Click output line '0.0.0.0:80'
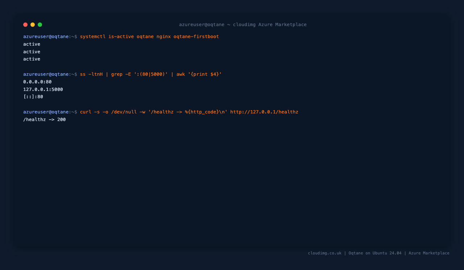The height and width of the screenshot is (270, 464). click(37, 82)
